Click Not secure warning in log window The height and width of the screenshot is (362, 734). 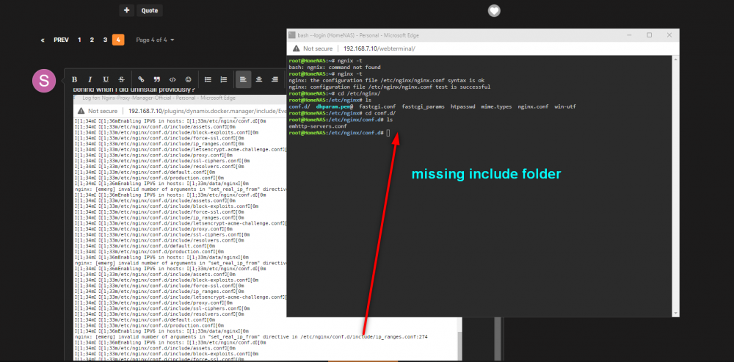click(98, 111)
